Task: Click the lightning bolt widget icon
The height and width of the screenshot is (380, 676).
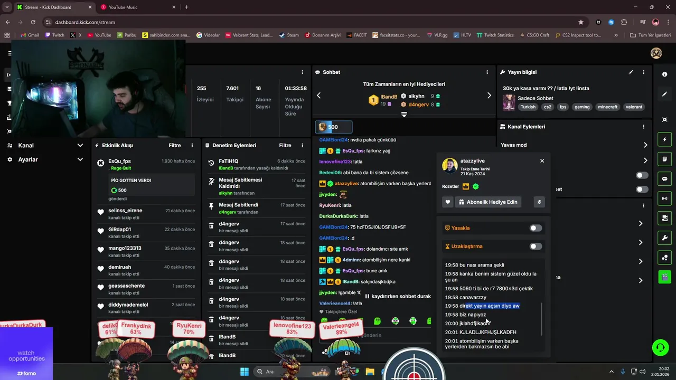Action: click(x=664, y=139)
